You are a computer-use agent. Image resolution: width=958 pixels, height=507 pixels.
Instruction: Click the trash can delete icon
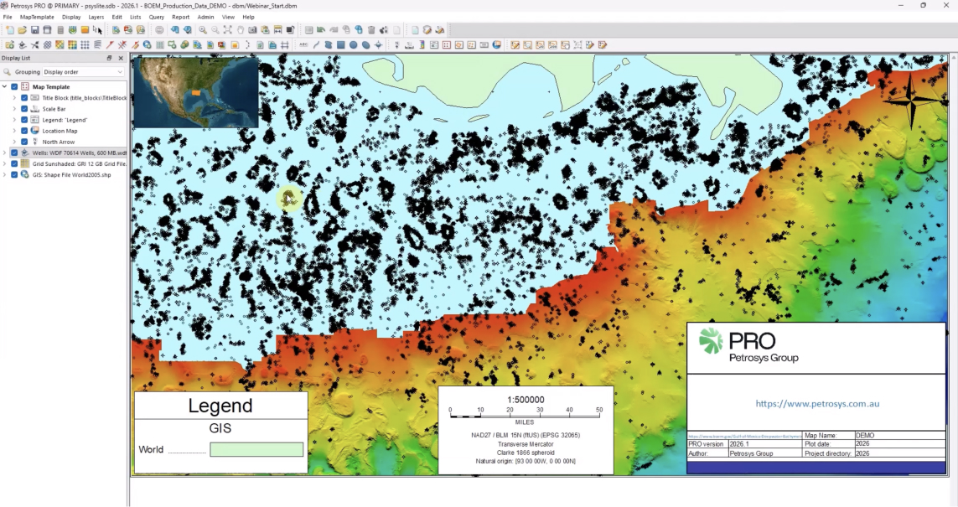(x=371, y=30)
